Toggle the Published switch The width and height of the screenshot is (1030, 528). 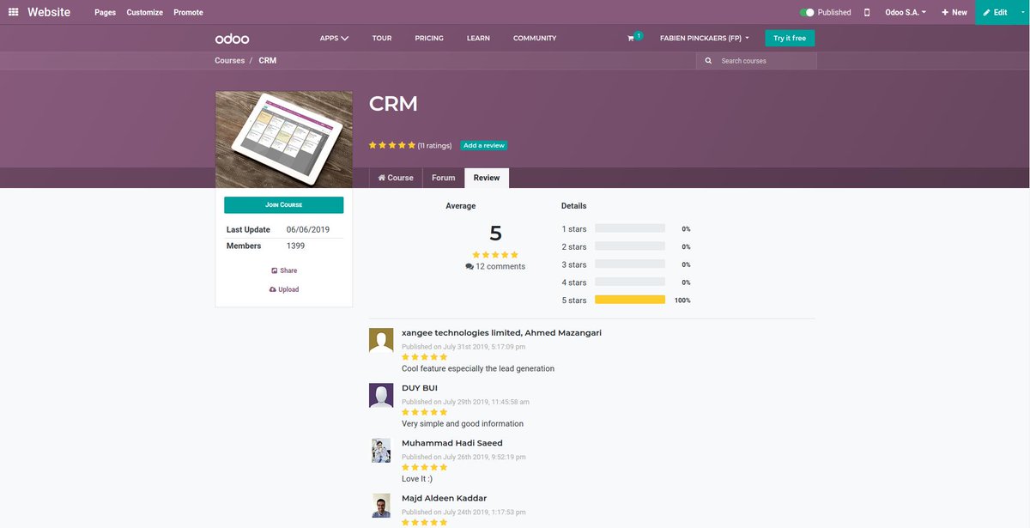pyautogui.click(x=806, y=12)
